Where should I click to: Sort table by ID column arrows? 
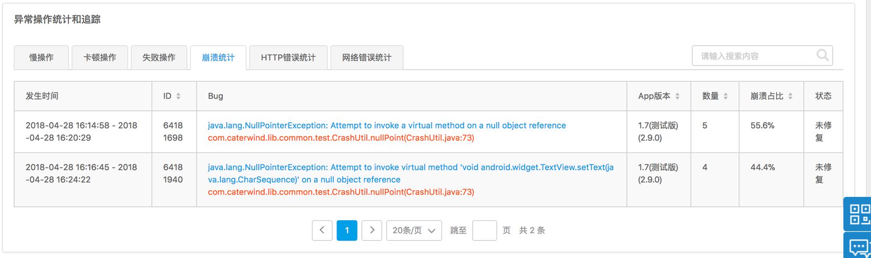pyautogui.click(x=178, y=96)
